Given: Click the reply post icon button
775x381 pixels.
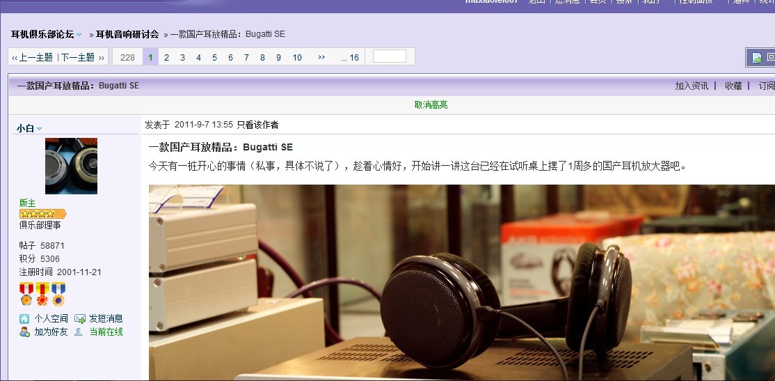Looking at the screenshot, I should click(760, 57).
